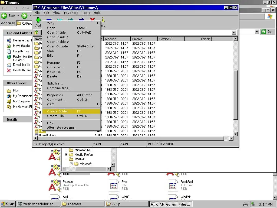Click the Copy this file icon

click(9, 51)
